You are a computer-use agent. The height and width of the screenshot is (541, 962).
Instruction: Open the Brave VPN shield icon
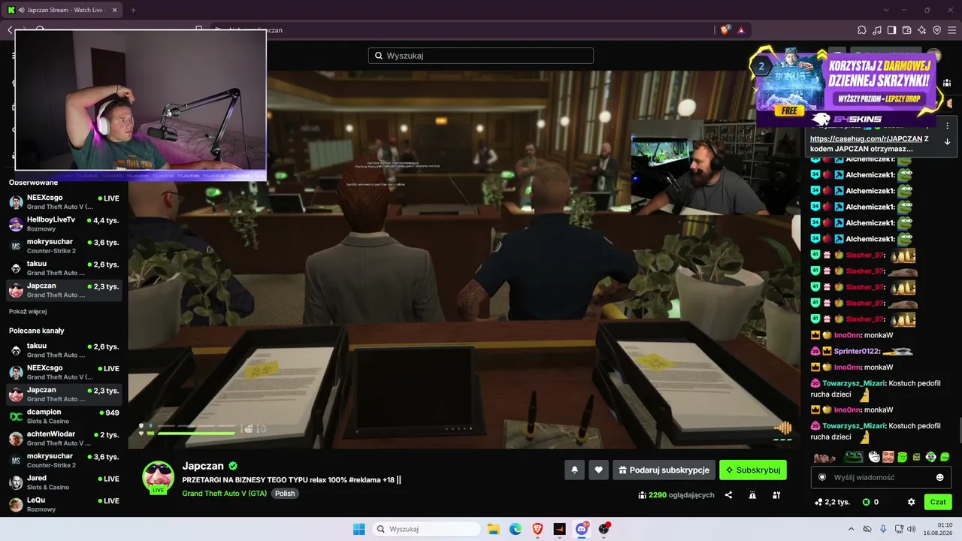937,30
